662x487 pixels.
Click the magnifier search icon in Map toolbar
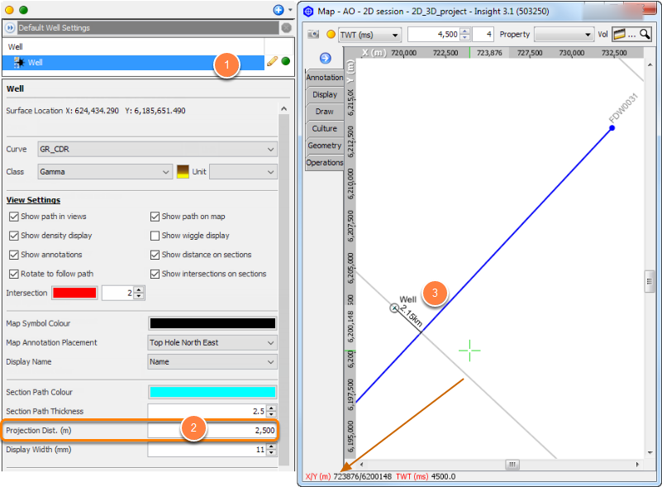point(645,34)
